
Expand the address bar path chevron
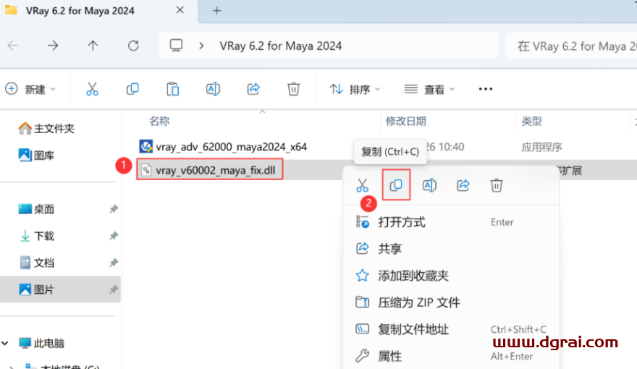[x=201, y=46]
